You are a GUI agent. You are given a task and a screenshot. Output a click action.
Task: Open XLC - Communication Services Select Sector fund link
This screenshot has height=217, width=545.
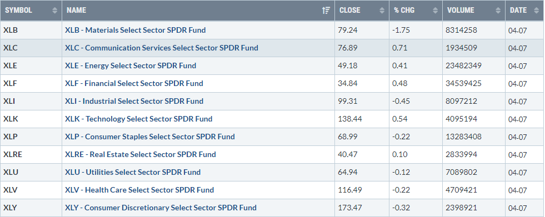[x=162, y=48]
